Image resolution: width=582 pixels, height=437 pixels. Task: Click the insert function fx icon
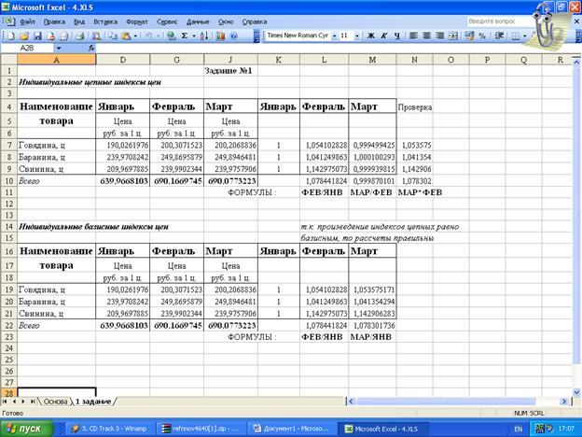[x=91, y=47]
